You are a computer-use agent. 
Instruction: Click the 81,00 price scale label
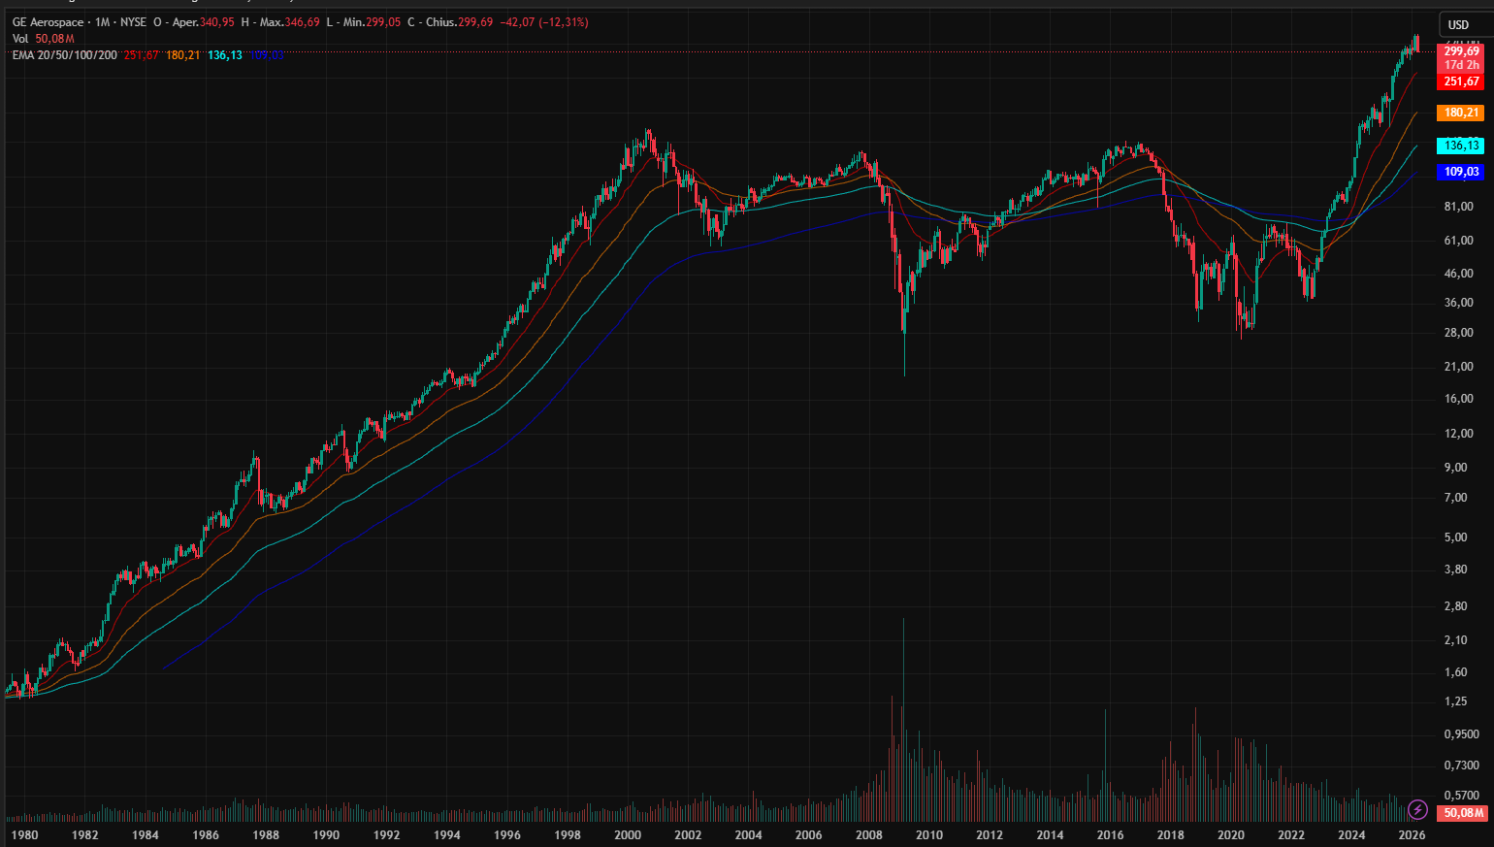click(x=1459, y=207)
